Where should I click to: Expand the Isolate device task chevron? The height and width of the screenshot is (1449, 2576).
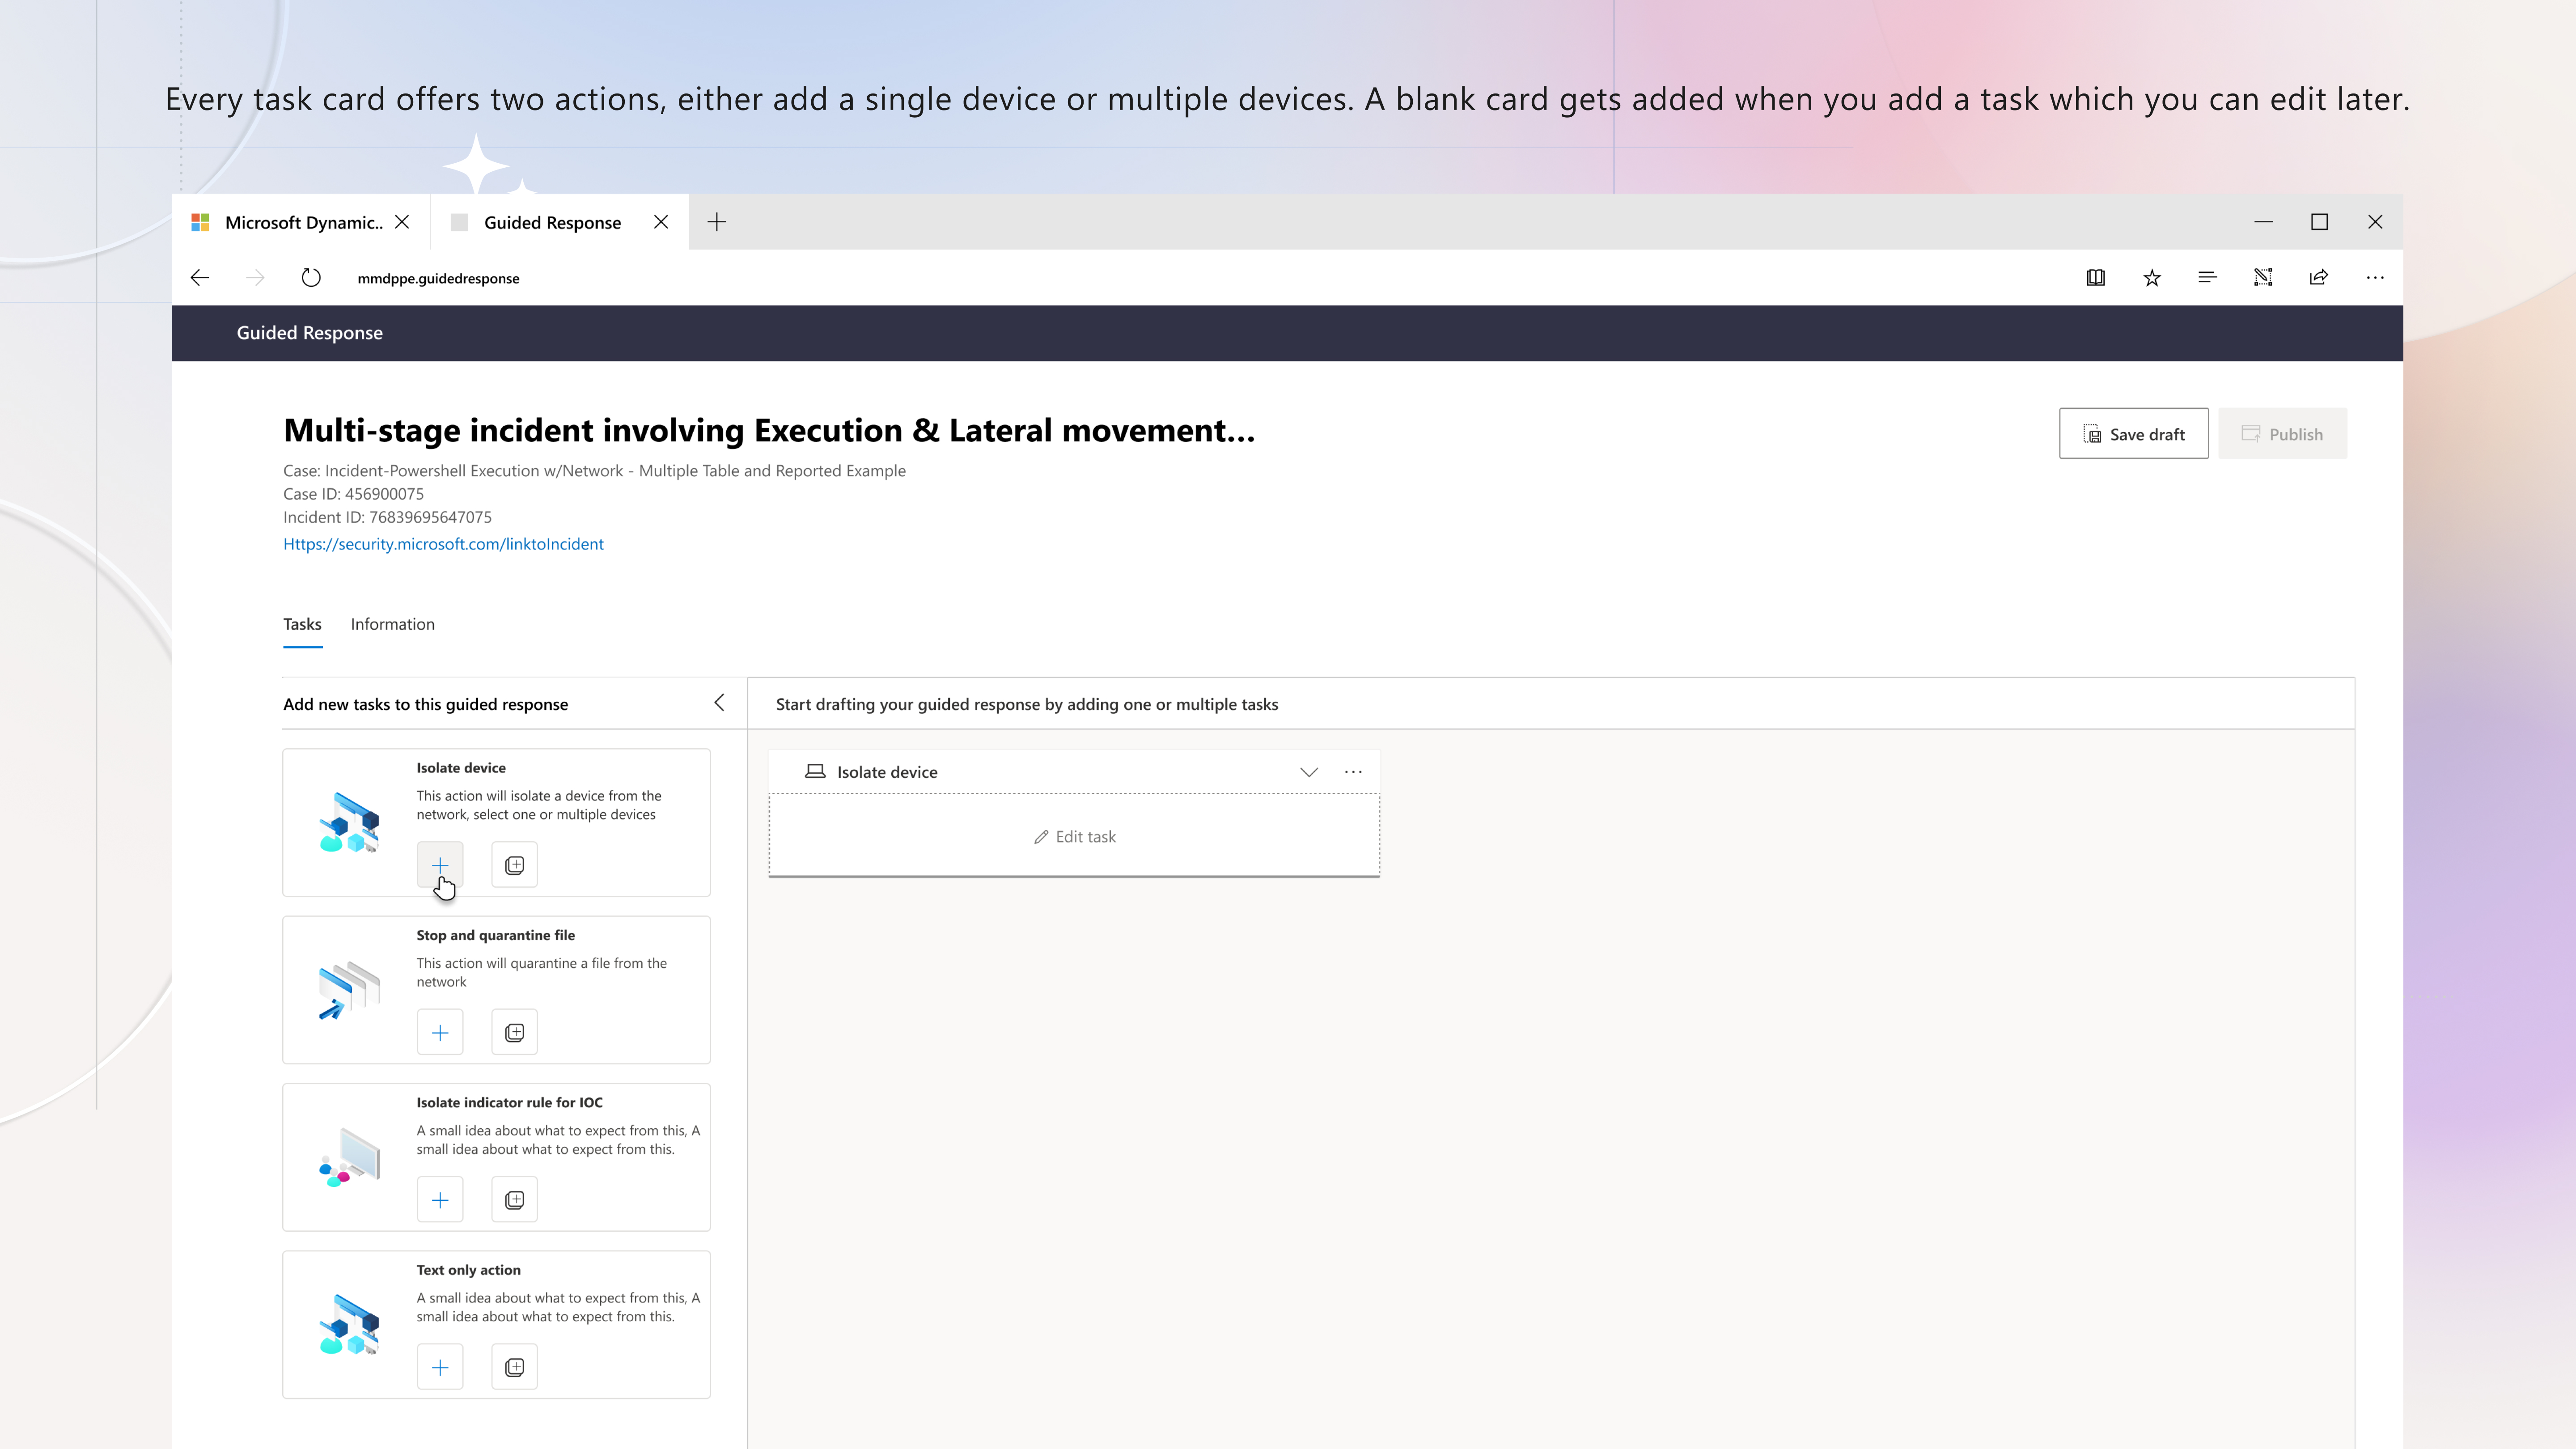1308,772
